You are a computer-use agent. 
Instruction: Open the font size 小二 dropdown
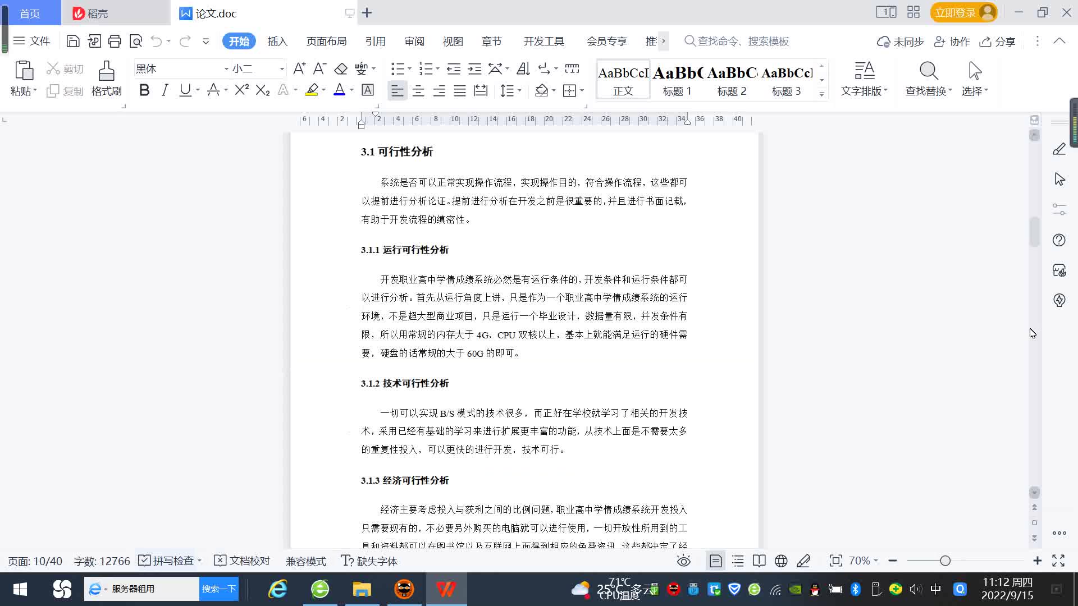[282, 69]
